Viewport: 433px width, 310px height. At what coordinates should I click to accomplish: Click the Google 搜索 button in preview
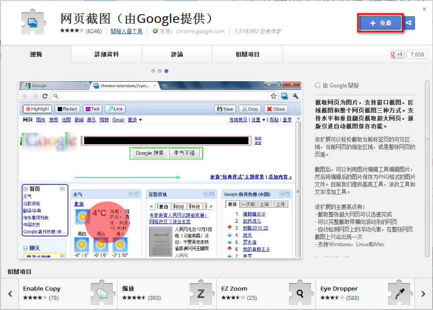(x=149, y=153)
